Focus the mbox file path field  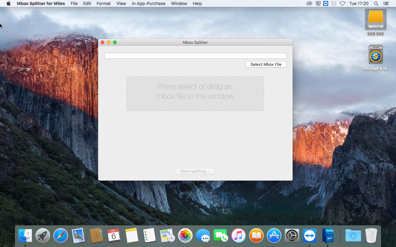tap(195, 56)
